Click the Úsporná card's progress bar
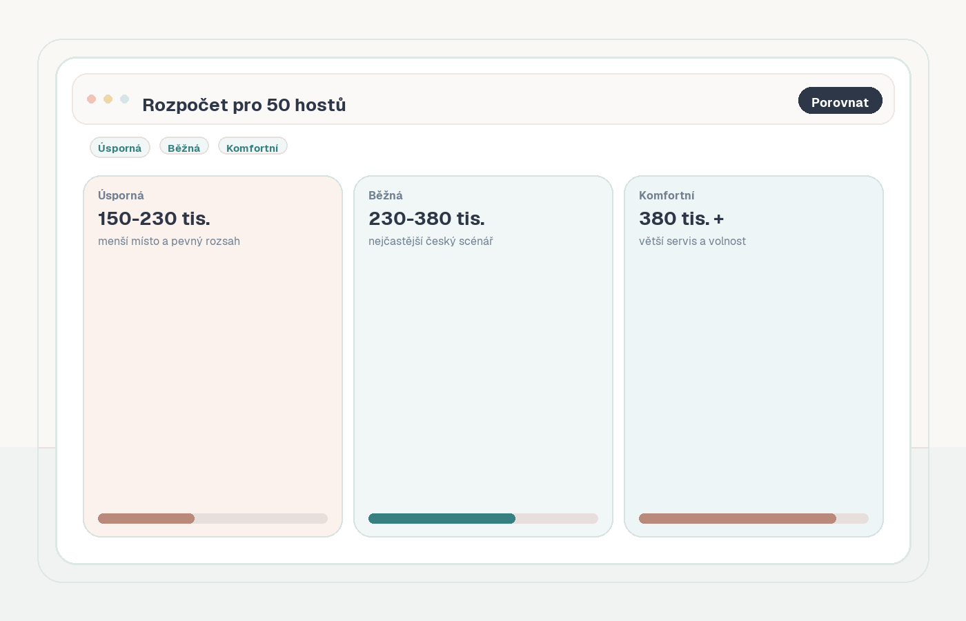This screenshot has width=966, height=621. pos(213,519)
